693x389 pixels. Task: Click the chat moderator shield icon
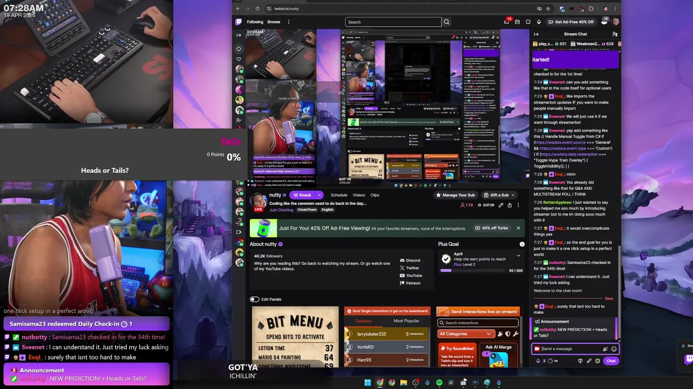(580, 361)
